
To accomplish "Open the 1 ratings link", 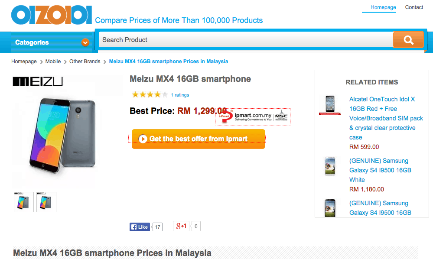I will (180, 95).
